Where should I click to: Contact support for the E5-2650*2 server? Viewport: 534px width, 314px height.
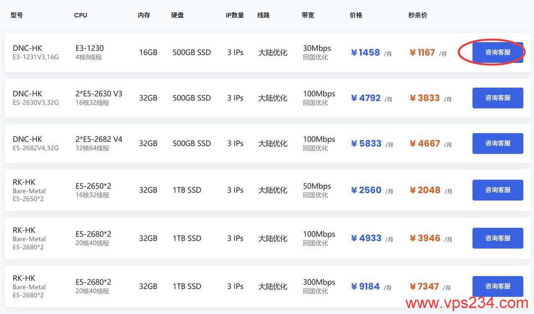tap(497, 190)
